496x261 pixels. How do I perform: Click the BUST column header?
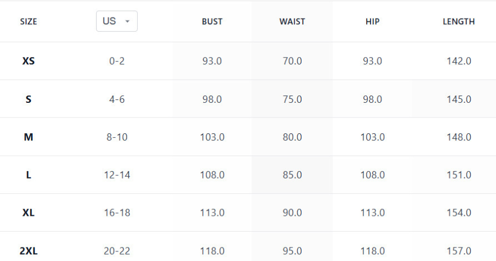click(x=212, y=22)
